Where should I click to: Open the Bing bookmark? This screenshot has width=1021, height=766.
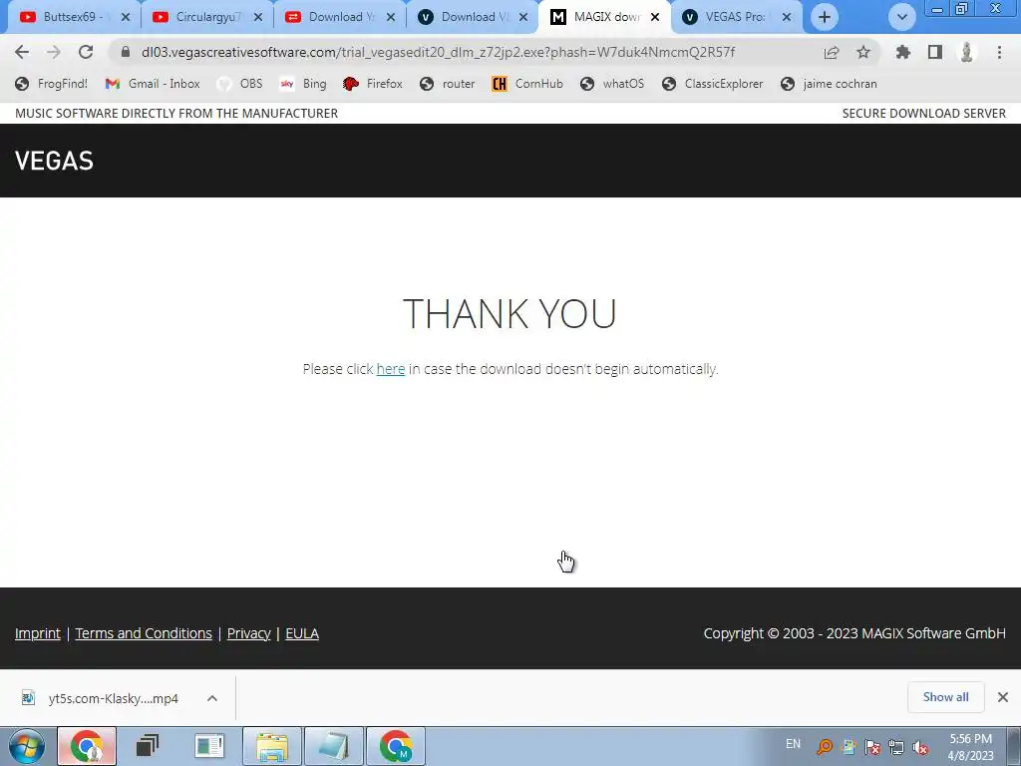pyautogui.click(x=303, y=84)
